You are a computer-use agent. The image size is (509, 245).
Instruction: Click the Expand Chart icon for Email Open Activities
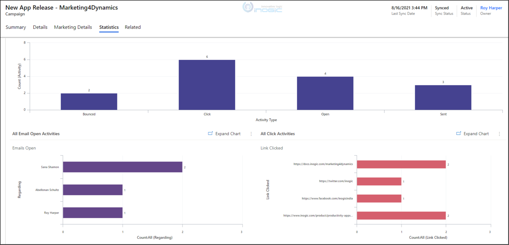coord(210,133)
